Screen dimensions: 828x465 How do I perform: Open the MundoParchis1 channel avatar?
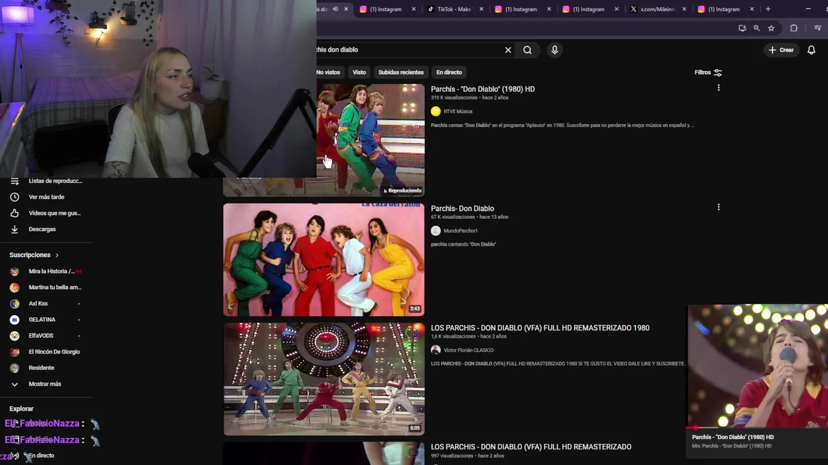point(435,231)
